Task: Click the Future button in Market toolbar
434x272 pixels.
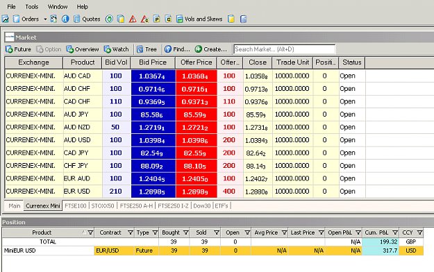Action: coord(18,49)
